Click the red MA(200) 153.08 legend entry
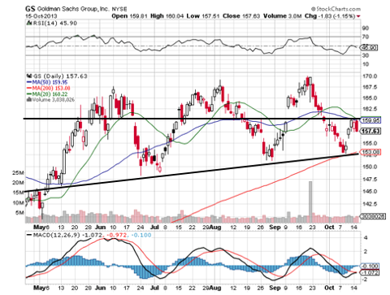390x295 pixels. (x=48, y=88)
